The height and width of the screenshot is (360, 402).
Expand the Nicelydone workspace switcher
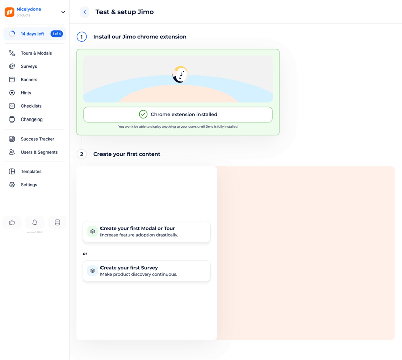pyautogui.click(x=62, y=11)
